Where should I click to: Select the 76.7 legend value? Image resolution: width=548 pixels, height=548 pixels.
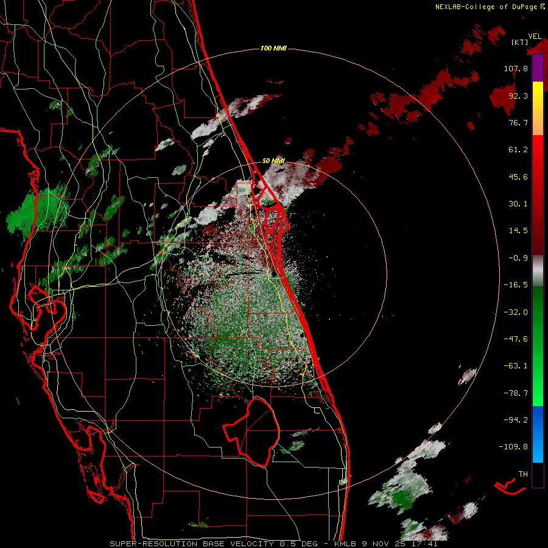[518, 122]
